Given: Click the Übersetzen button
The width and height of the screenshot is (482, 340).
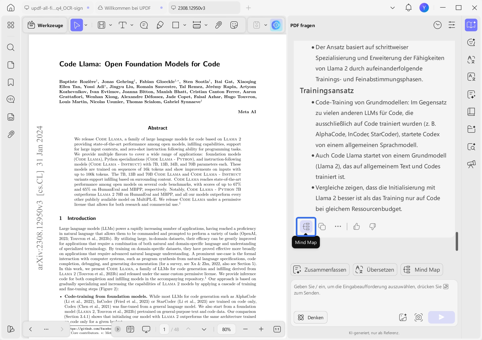Looking at the screenshot, I should click(x=375, y=270).
